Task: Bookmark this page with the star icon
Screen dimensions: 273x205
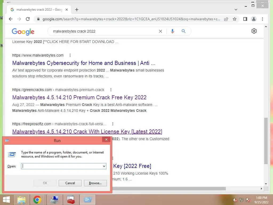Action: point(235,19)
